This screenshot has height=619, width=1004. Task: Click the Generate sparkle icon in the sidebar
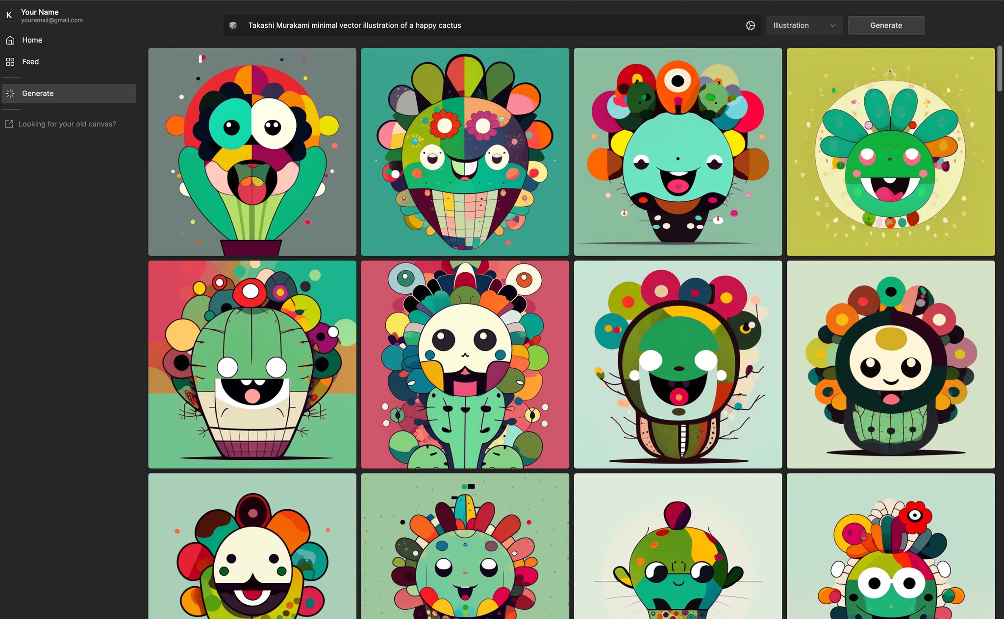tap(10, 94)
